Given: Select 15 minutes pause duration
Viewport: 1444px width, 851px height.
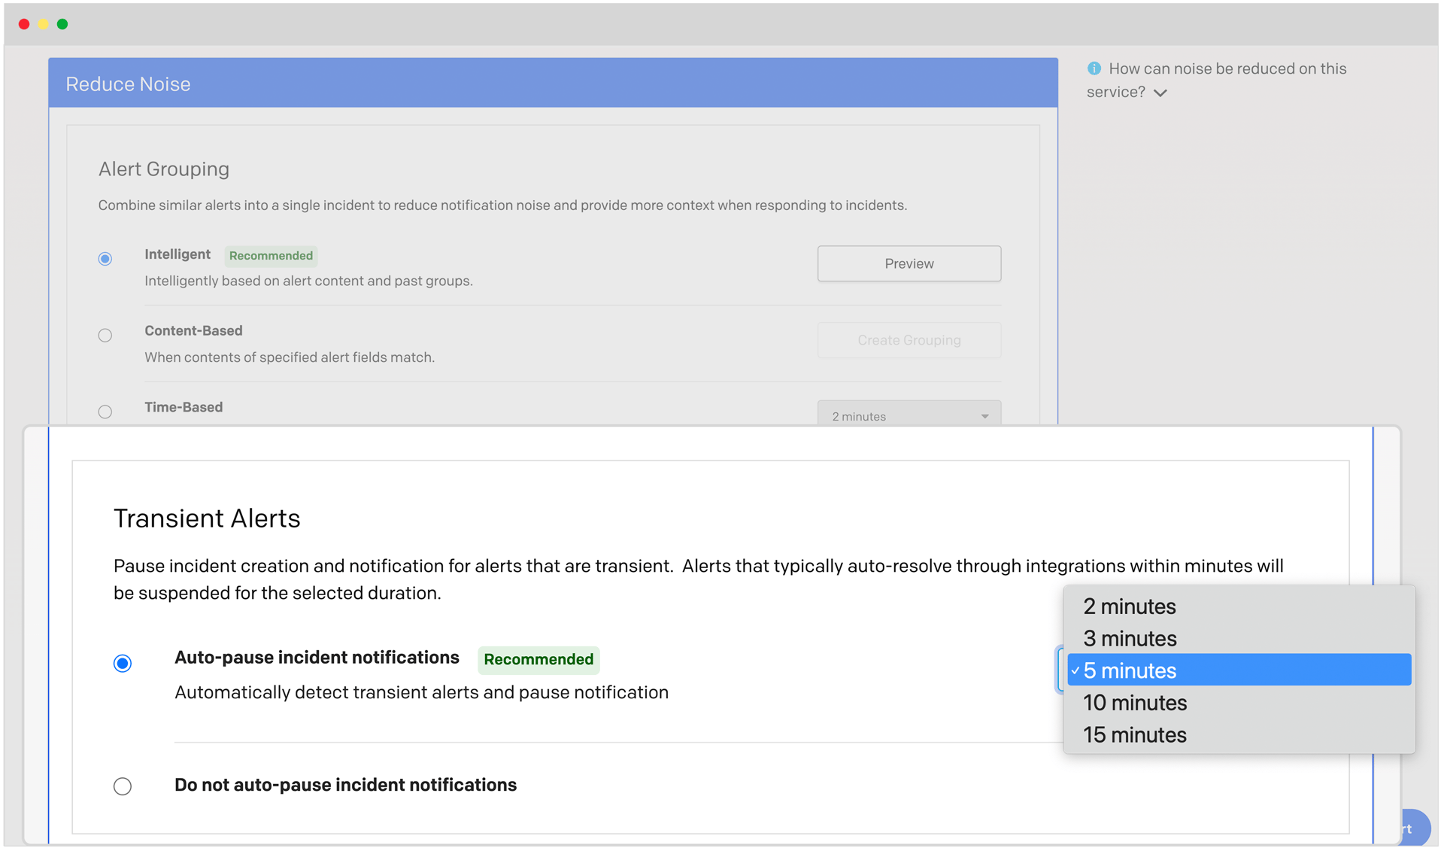Looking at the screenshot, I should (1134, 735).
